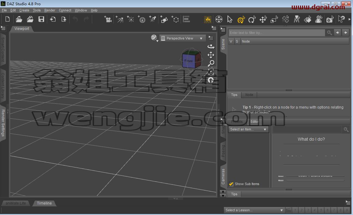Select the ActivePose bone tool
The height and width of the screenshot is (215, 353).
tap(285, 20)
